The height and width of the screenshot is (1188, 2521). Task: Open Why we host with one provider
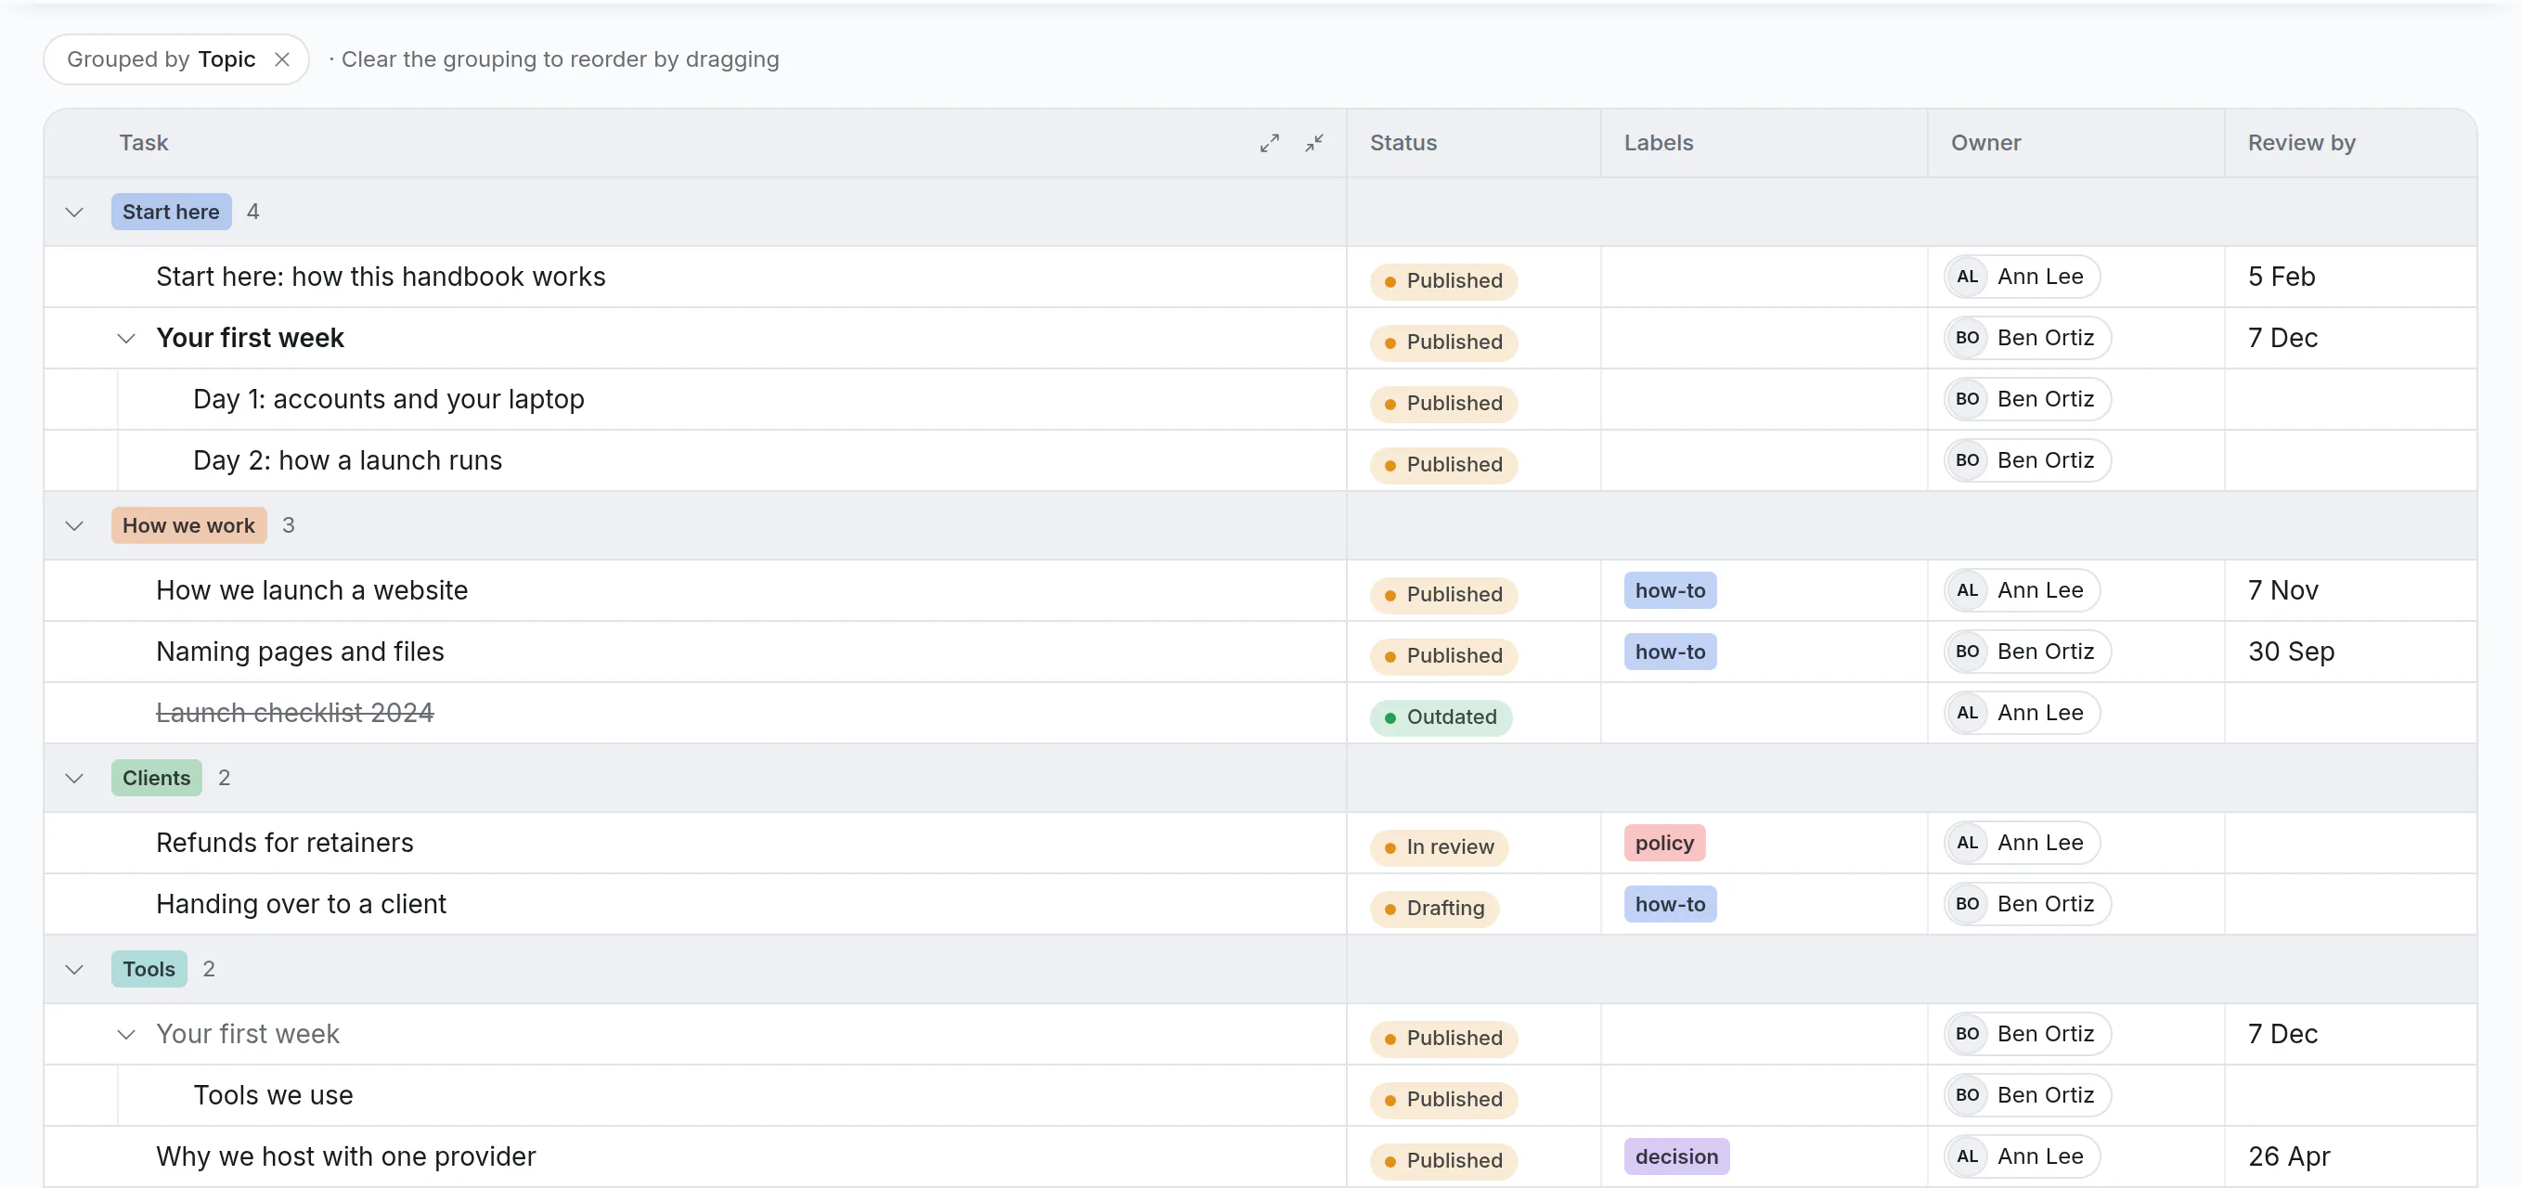[x=346, y=1156]
